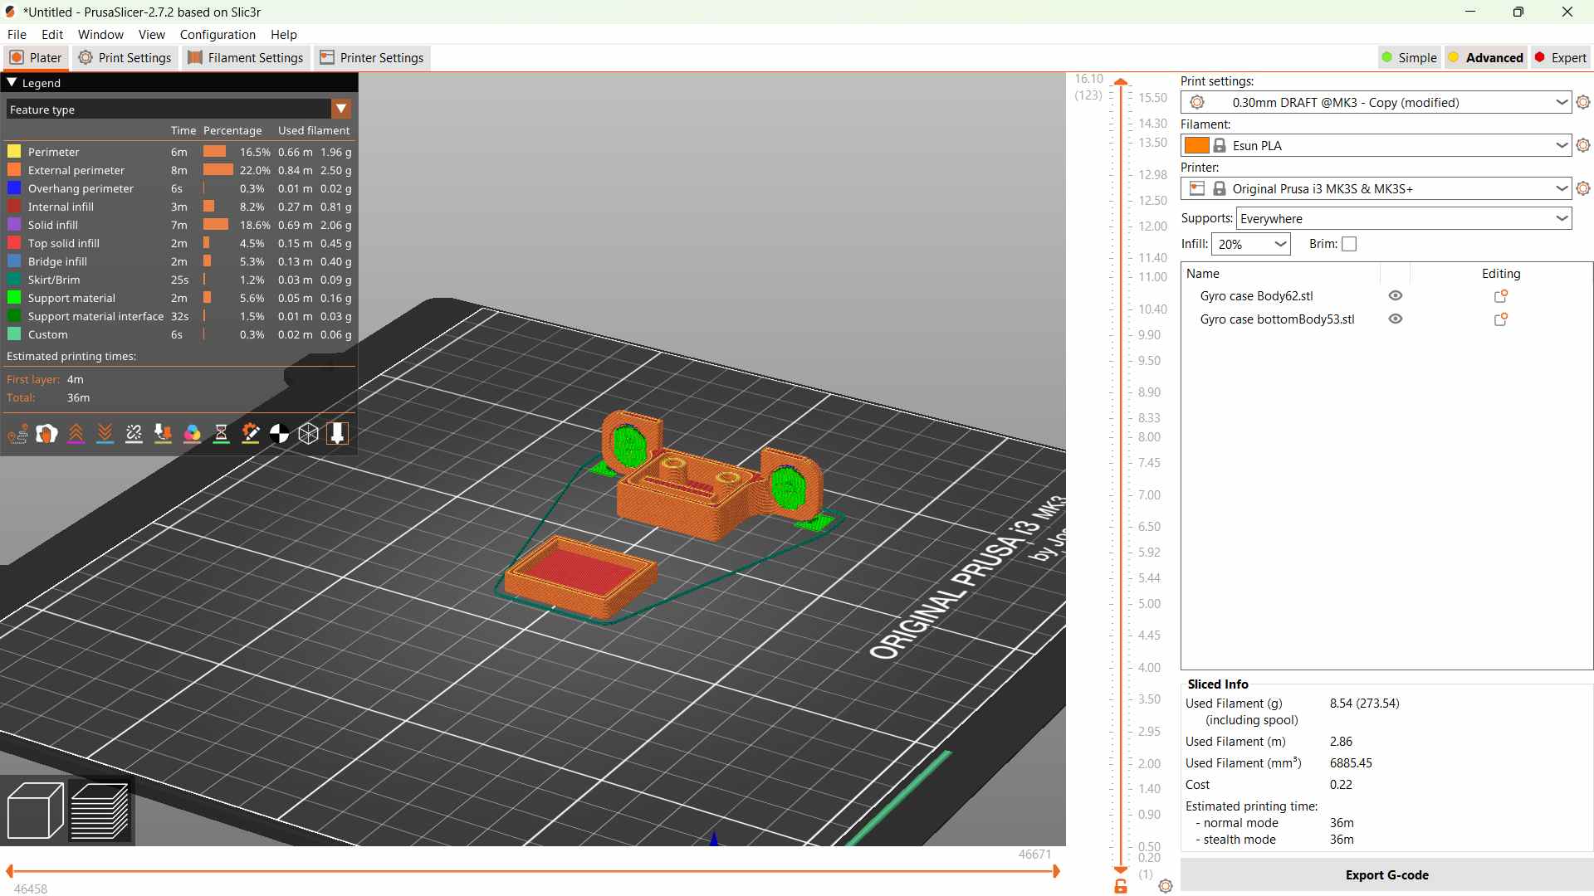The width and height of the screenshot is (1594, 896).
Task: Toggle travel moves visibility icon
Action: (x=18, y=433)
